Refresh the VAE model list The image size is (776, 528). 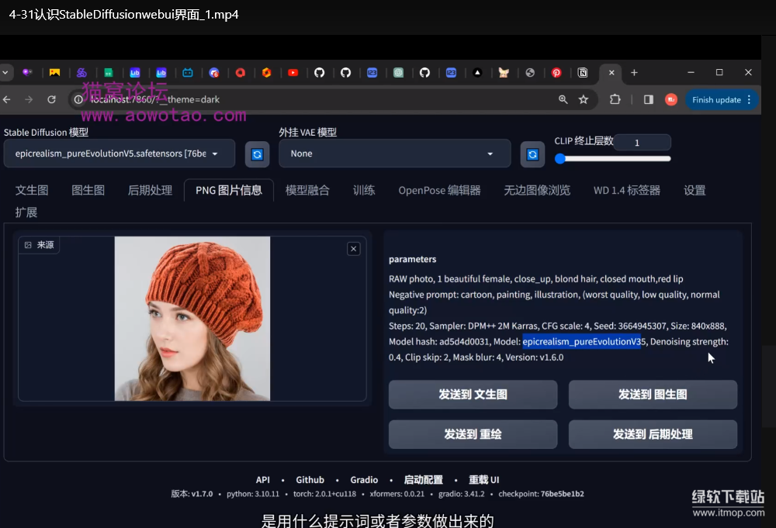532,154
